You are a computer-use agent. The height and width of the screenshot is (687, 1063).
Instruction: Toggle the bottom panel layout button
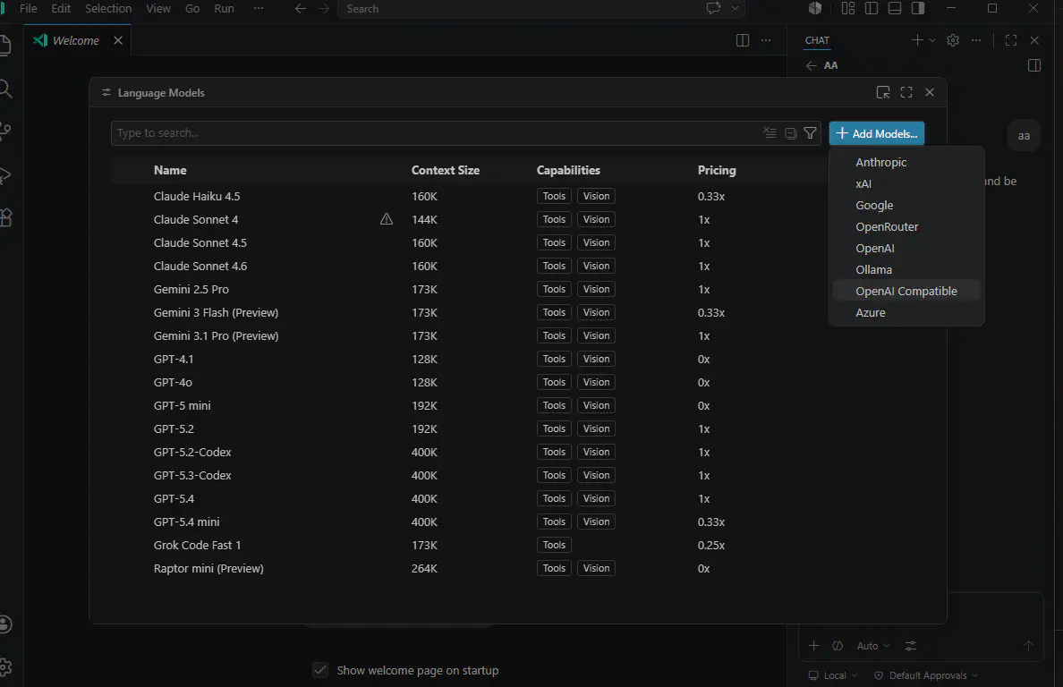click(x=895, y=8)
